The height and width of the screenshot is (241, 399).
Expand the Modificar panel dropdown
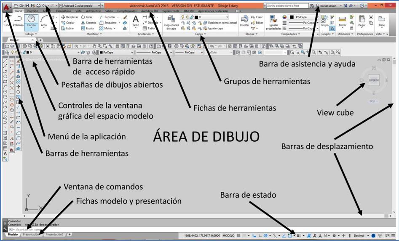coord(94,34)
